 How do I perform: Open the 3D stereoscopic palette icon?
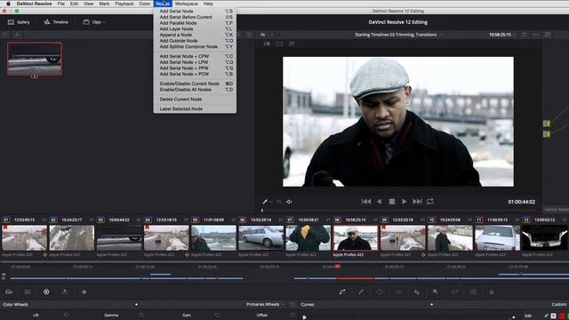coord(473,292)
